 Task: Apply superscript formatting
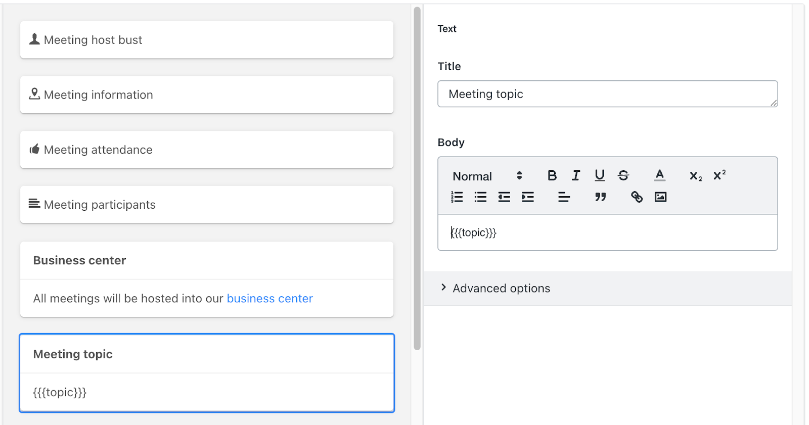719,175
